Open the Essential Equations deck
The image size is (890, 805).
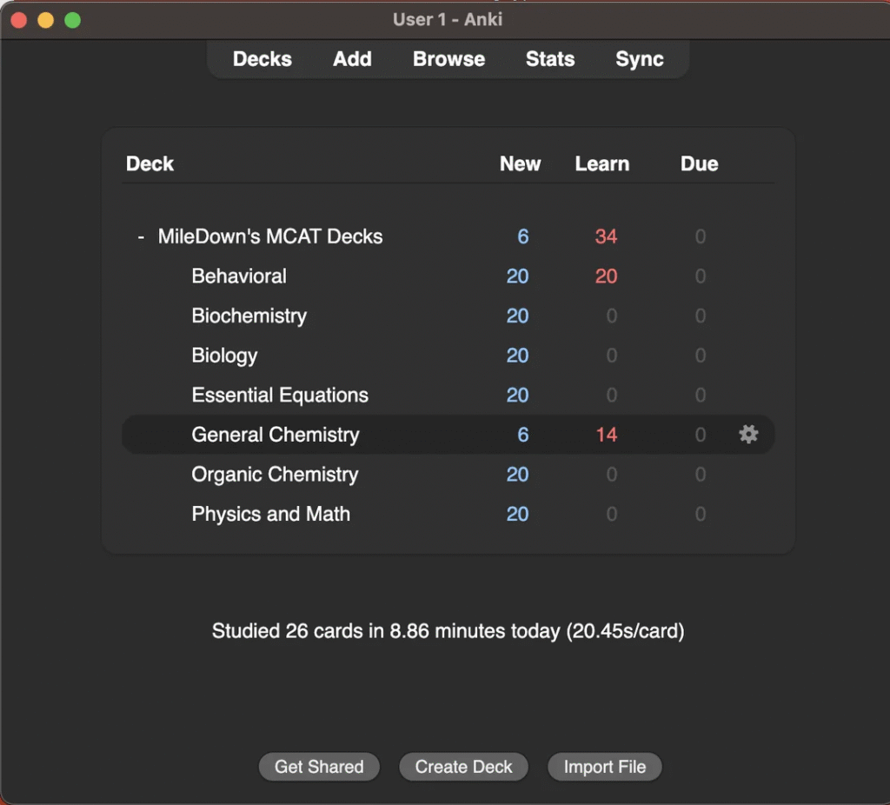[x=280, y=396]
